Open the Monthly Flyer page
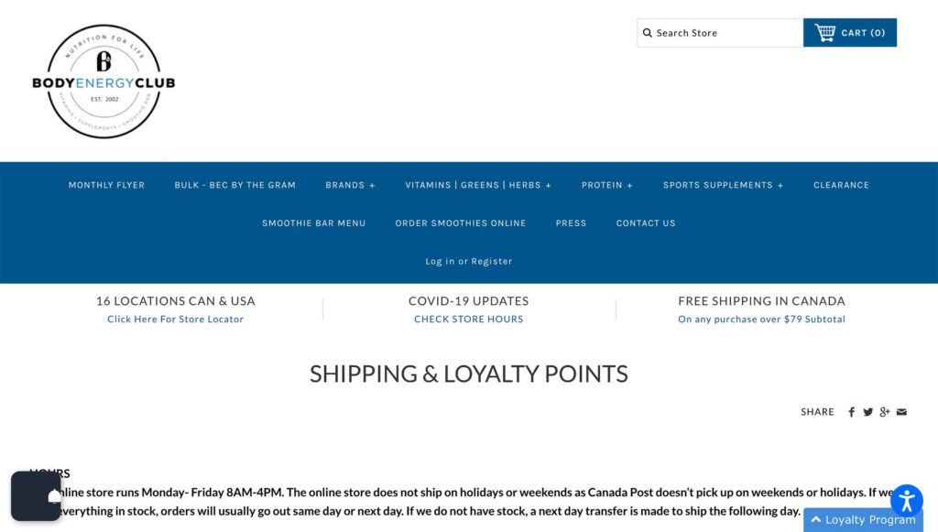 tap(106, 185)
